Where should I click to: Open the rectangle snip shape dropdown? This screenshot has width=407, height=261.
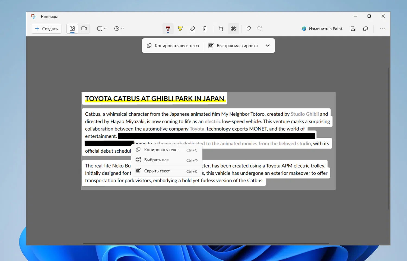[102, 29]
